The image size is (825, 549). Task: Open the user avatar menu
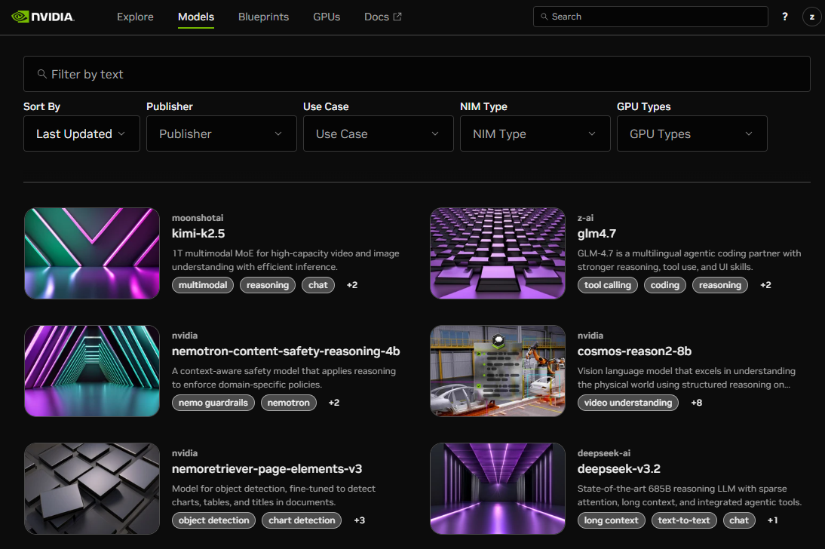pos(811,16)
